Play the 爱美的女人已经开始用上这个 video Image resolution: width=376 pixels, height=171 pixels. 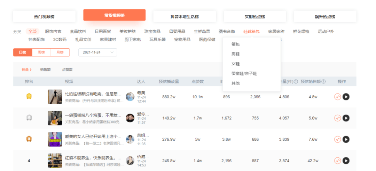point(346,139)
